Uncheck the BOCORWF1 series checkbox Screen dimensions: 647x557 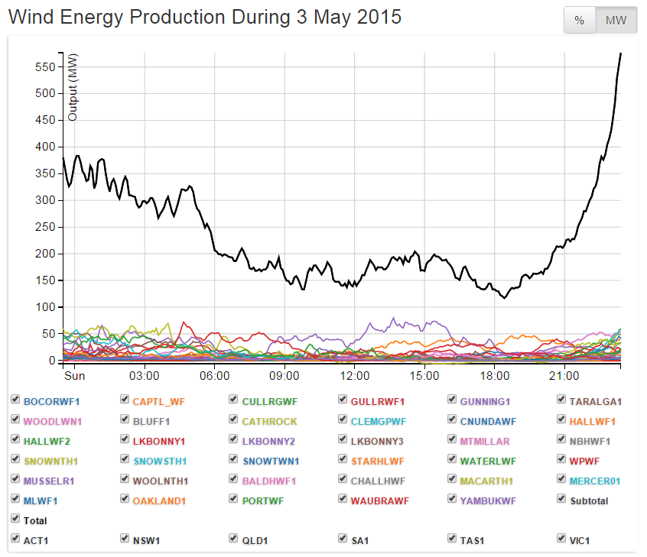point(16,400)
